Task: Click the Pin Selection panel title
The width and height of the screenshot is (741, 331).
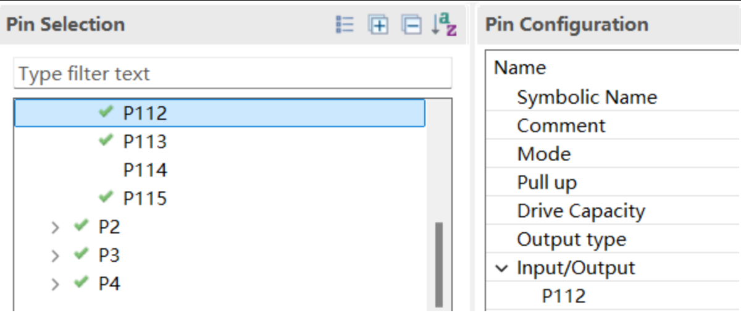Action: point(65,25)
